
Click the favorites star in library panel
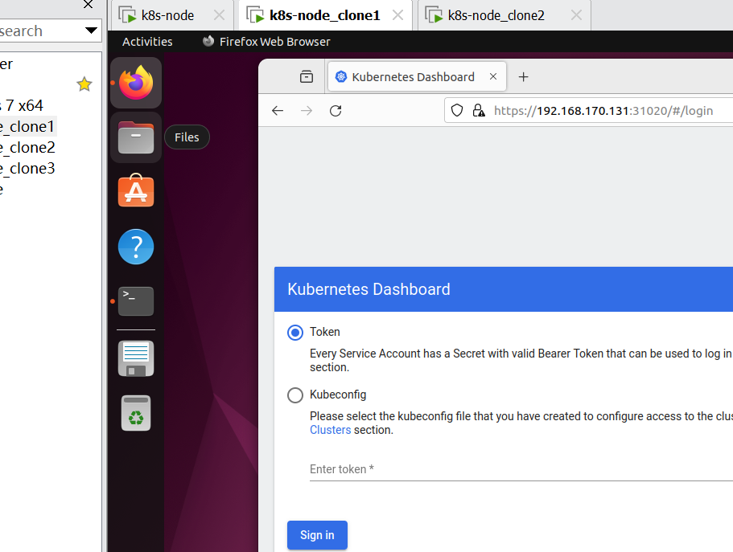point(84,84)
